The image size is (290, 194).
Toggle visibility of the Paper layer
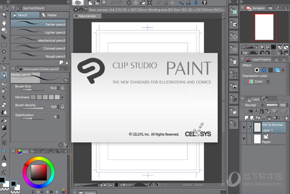[x=244, y=139]
